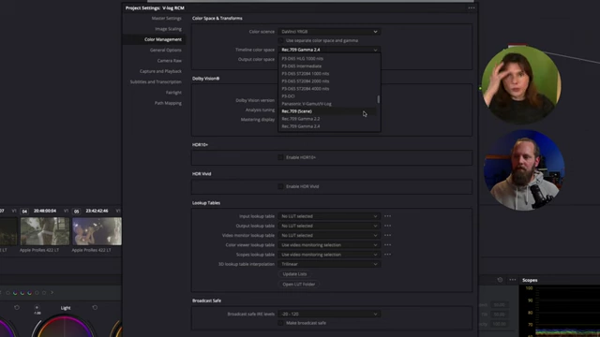
Task: Click the Scopes panel title
Action: tap(530, 280)
